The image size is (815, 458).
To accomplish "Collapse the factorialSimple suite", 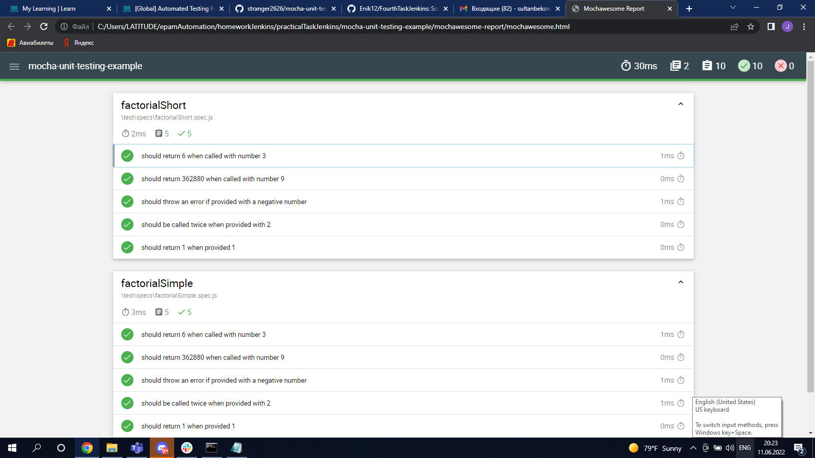I will pos(681,282).
